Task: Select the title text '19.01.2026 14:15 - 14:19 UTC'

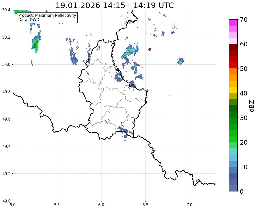Action: 115,6
